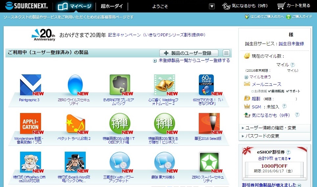
Task: Open the ペタット ラベル印刷 2 icon
Action: [76, 123]
